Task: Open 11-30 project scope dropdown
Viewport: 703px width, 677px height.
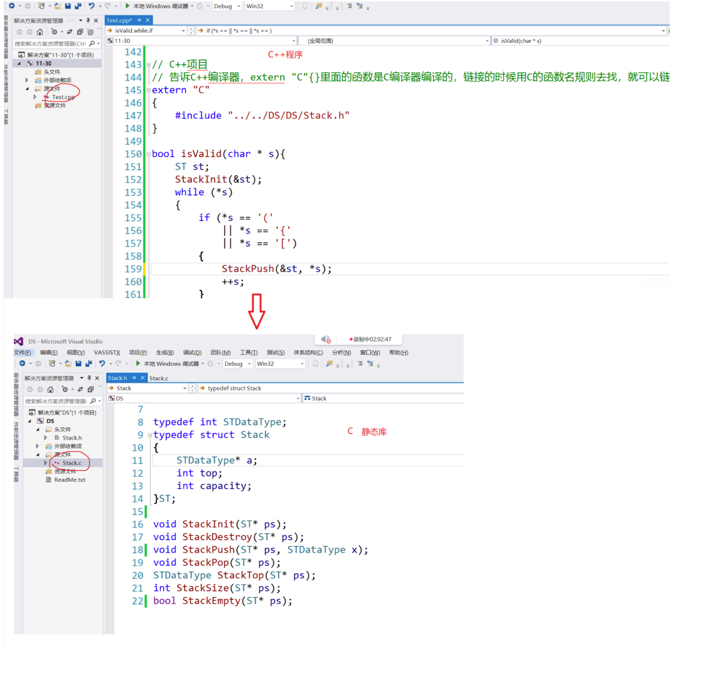Action: click(x=201, y=41)
